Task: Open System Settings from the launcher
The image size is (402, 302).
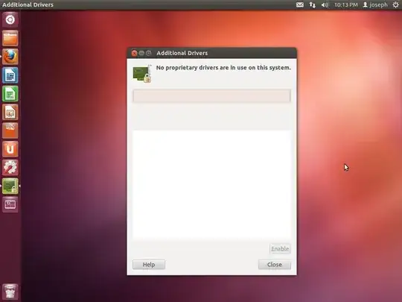Action: [10, 168]
